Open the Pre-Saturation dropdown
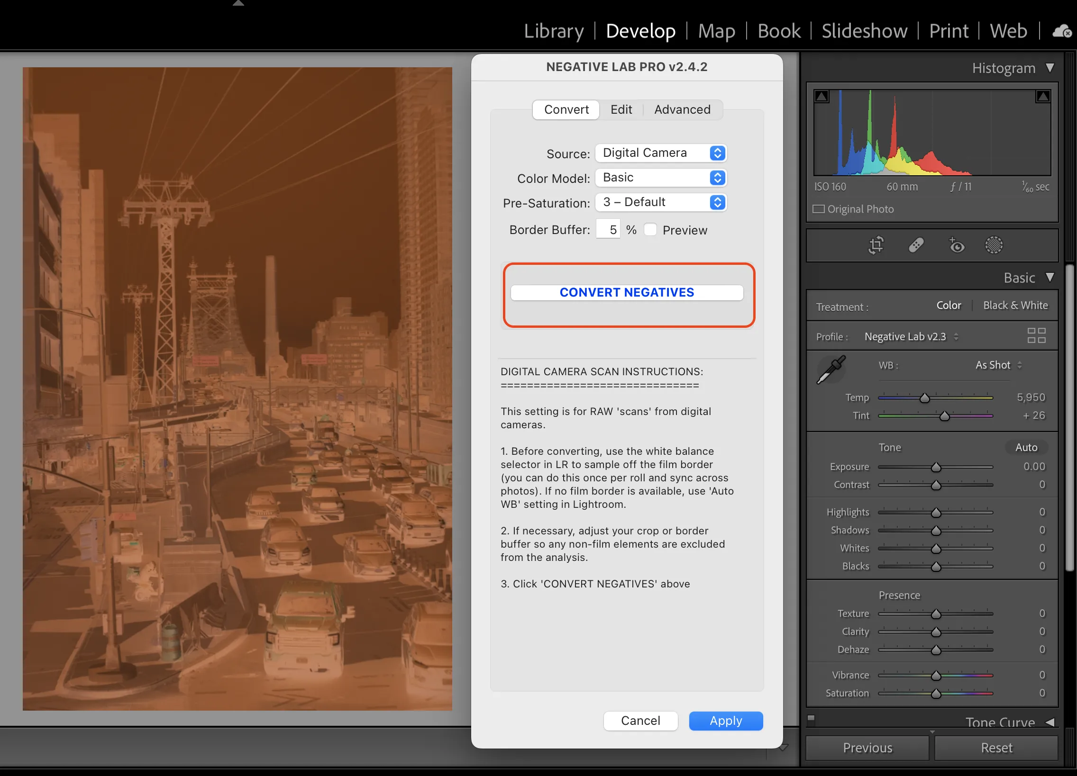The height and width of the screenshot is (776, 1077). coord(660,202)
